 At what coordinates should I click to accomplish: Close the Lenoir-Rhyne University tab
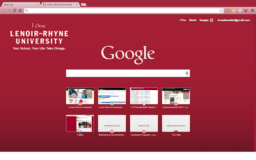pyautogui.click(x=77, y=4)
